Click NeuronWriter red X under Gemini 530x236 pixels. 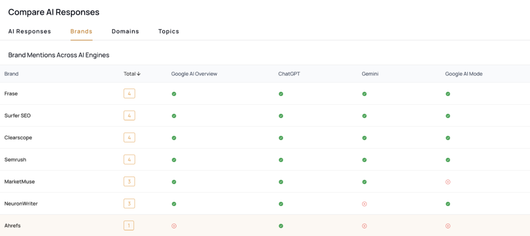(x=364, y=204)
